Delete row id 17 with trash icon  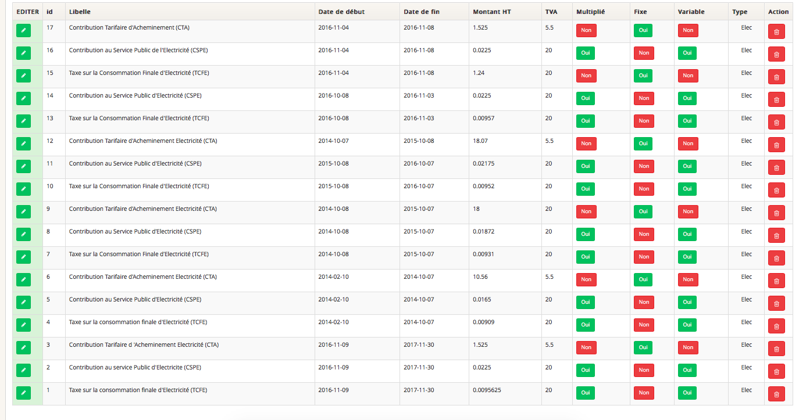776,32
